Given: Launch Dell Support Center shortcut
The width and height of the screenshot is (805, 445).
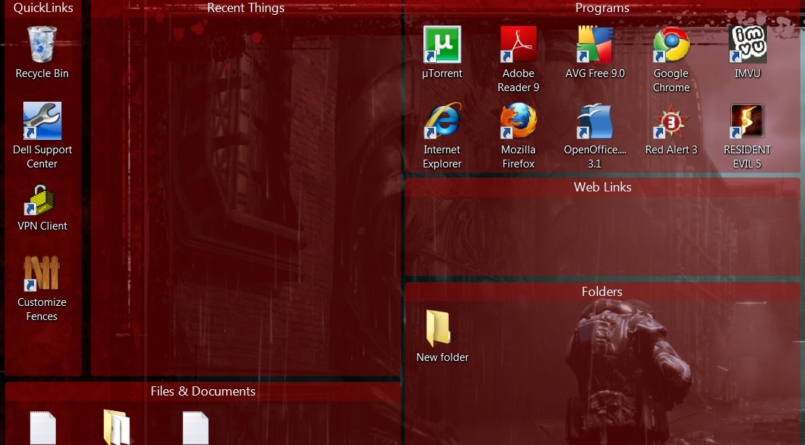Looking at the screenshot, I should click(42, 121).
